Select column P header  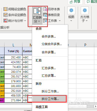click(85, 45)
